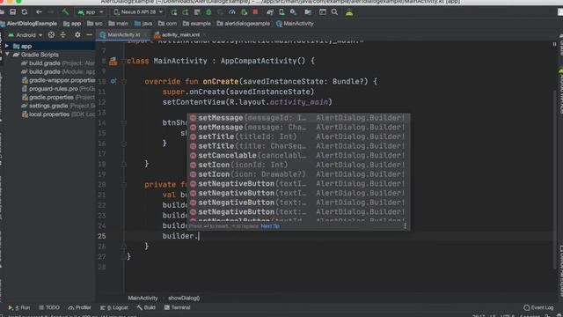563x317 pixels.
Task: Click the Back navigation arrow
Action: coord(39,11)
